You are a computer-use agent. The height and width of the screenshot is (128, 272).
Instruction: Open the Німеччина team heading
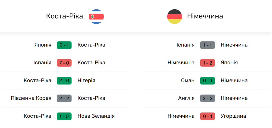coord(205,16)
